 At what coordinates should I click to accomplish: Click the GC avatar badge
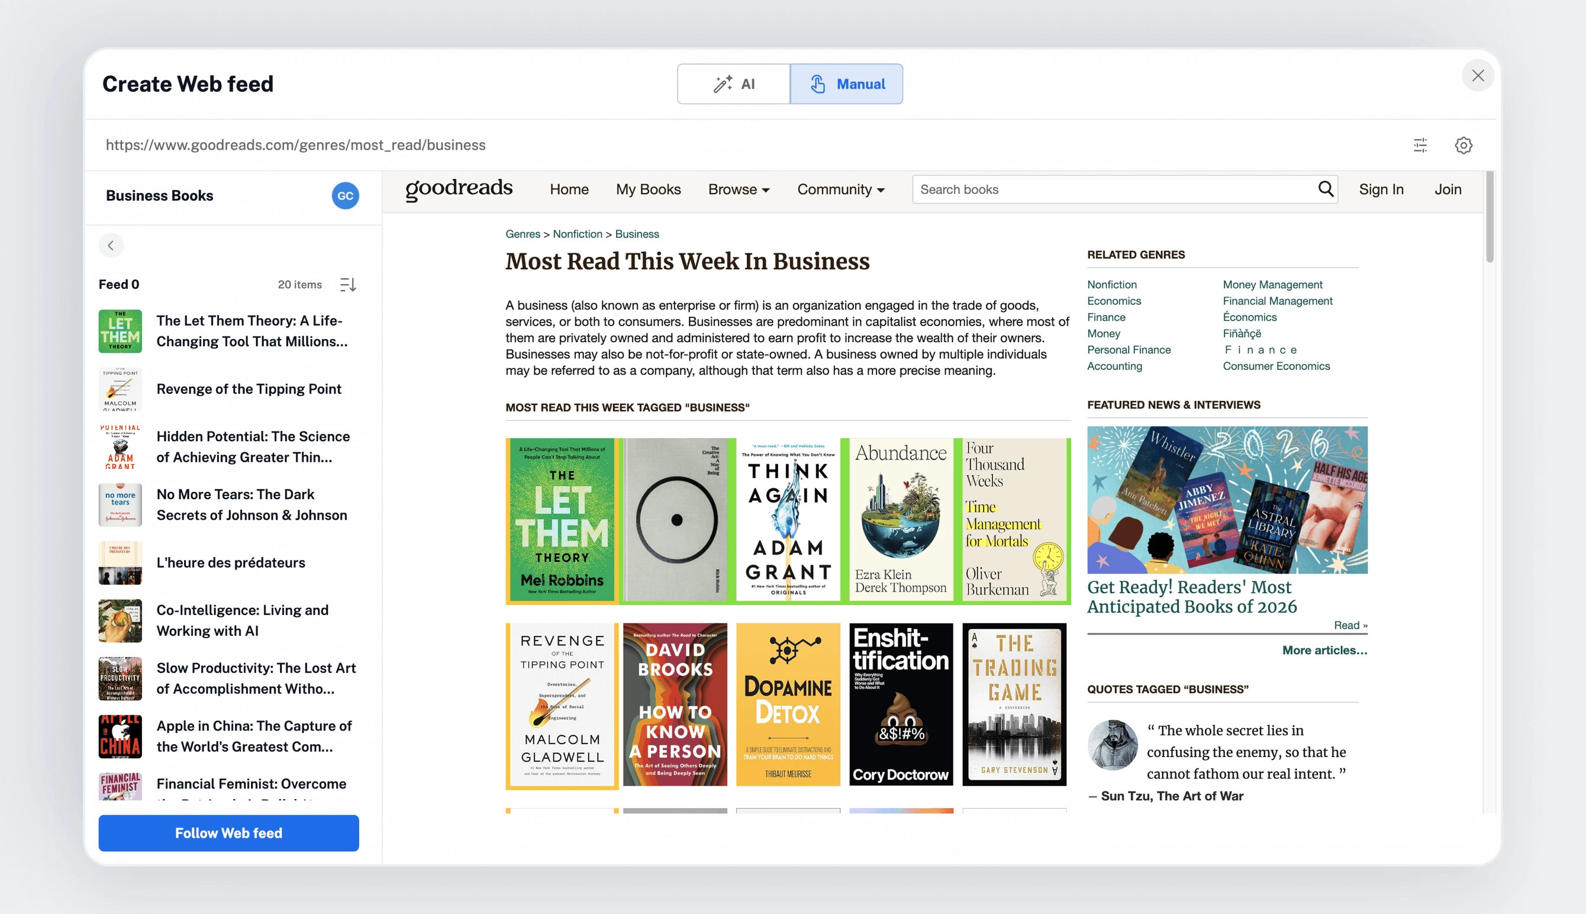point(345,196)
